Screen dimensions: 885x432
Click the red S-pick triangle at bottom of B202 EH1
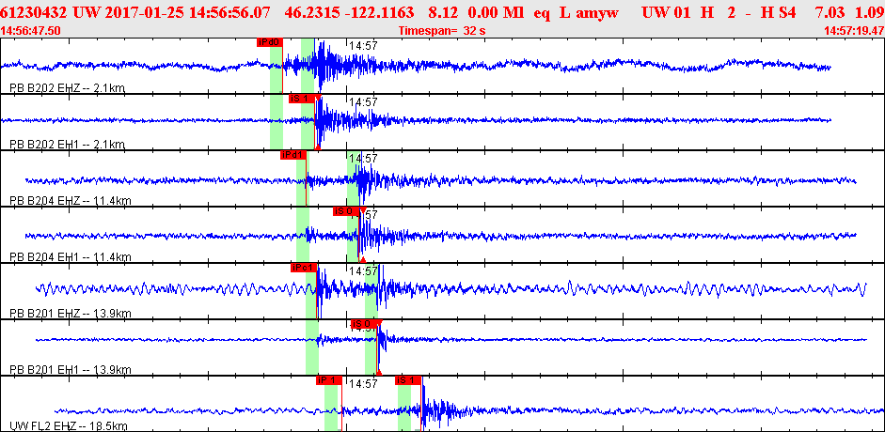tap(317, 147)
